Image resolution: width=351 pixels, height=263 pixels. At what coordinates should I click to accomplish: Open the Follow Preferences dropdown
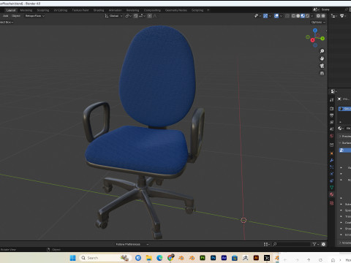pos(132,244)
